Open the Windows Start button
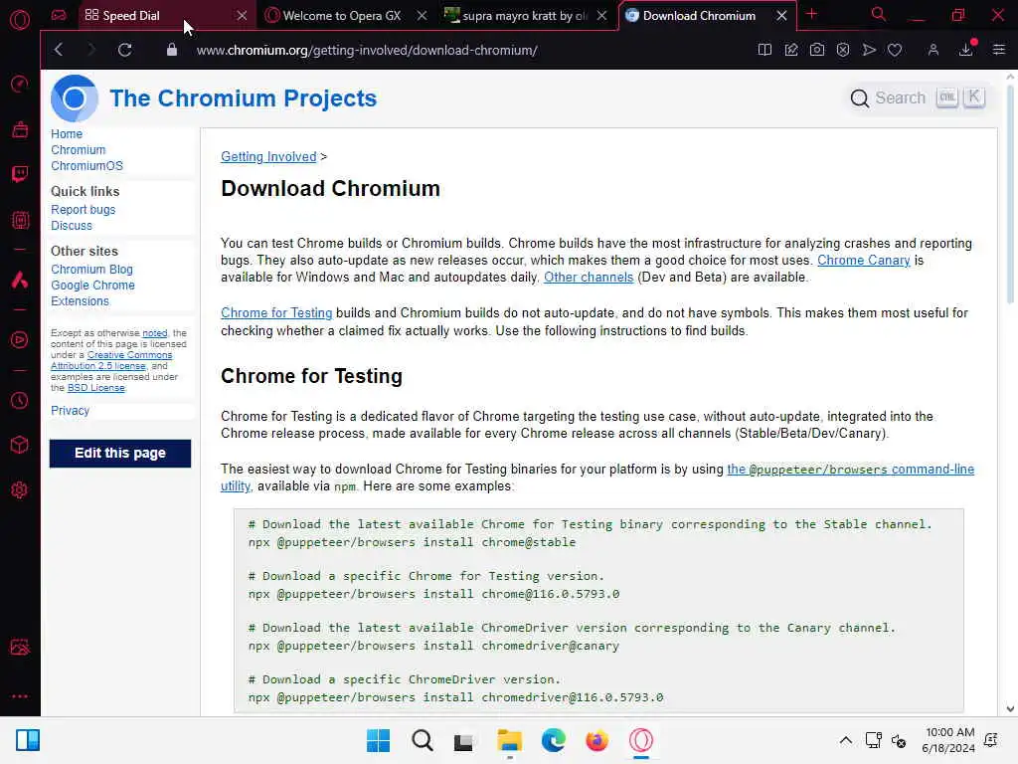Screen dimensions: 1018x764 point(378,740)
